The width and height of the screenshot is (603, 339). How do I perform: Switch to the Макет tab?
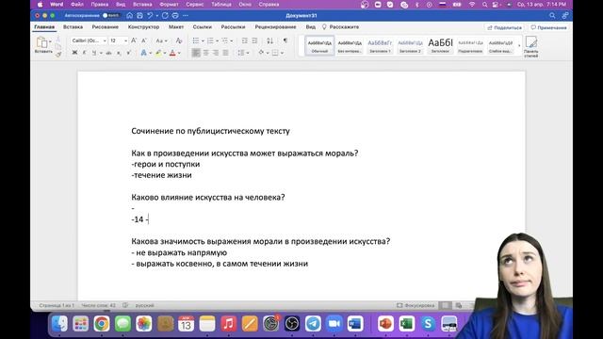click(176, 27)
